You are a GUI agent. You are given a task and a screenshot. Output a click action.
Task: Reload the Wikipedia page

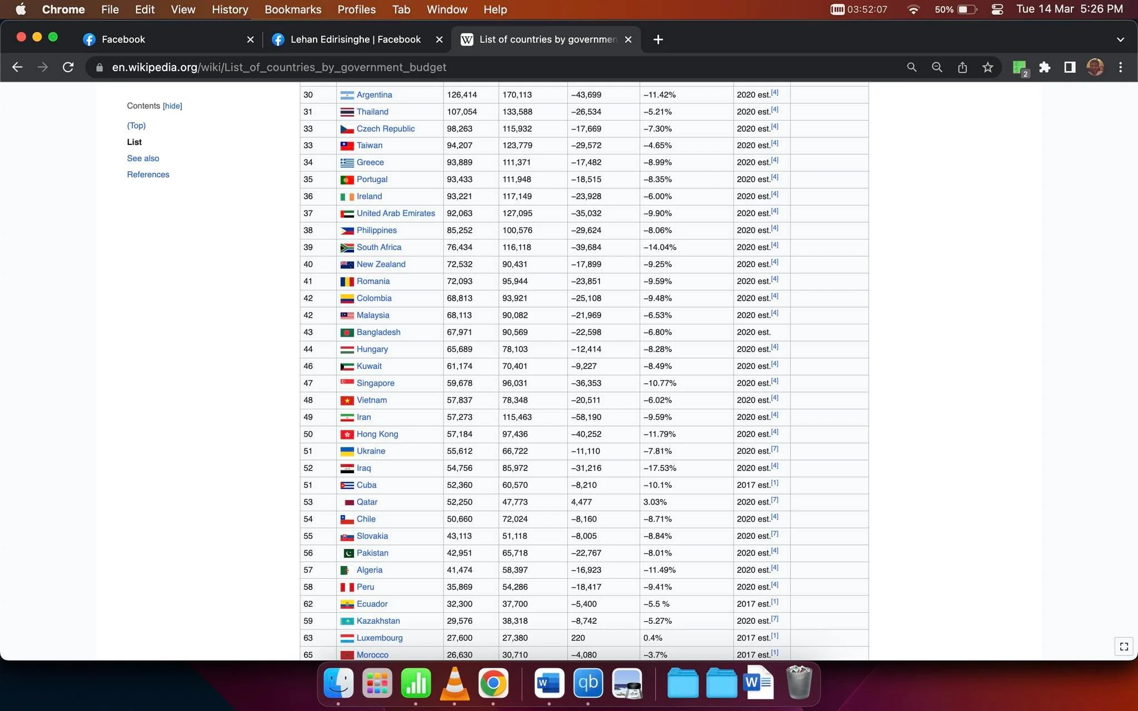tap(68, 67)
